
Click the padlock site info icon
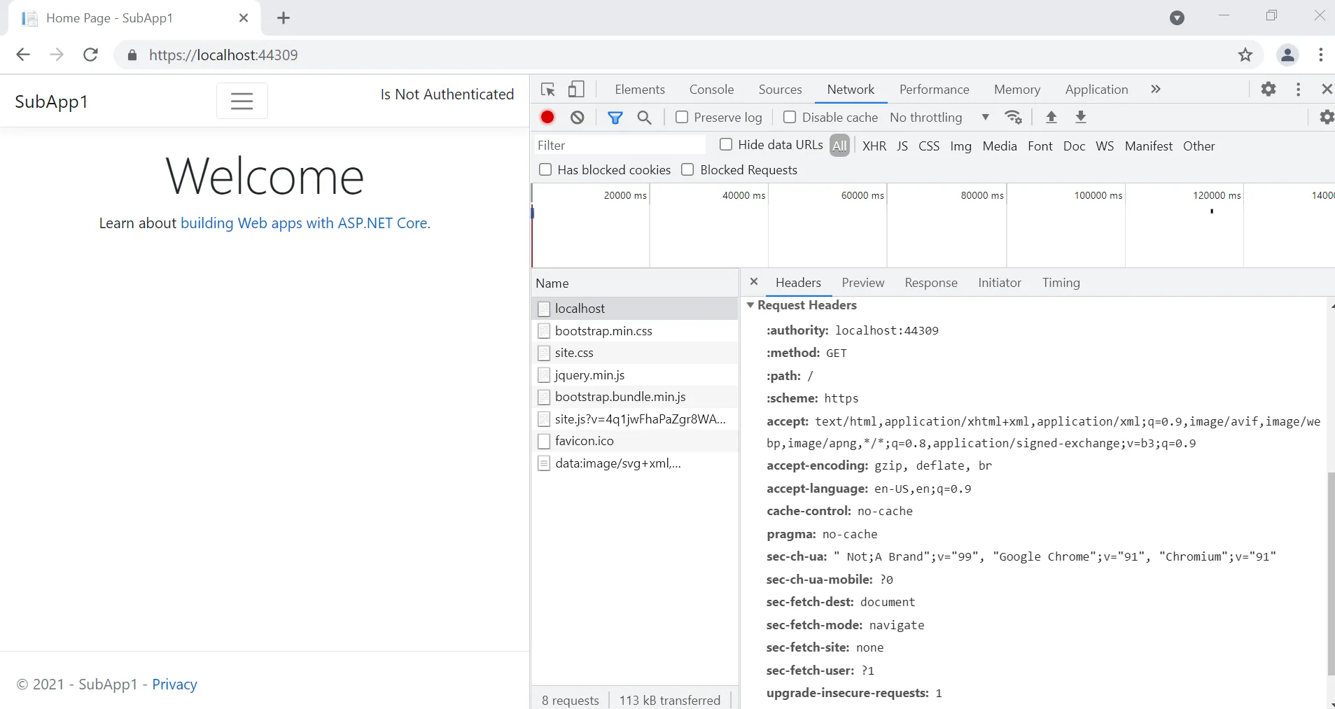click(132, 55)
